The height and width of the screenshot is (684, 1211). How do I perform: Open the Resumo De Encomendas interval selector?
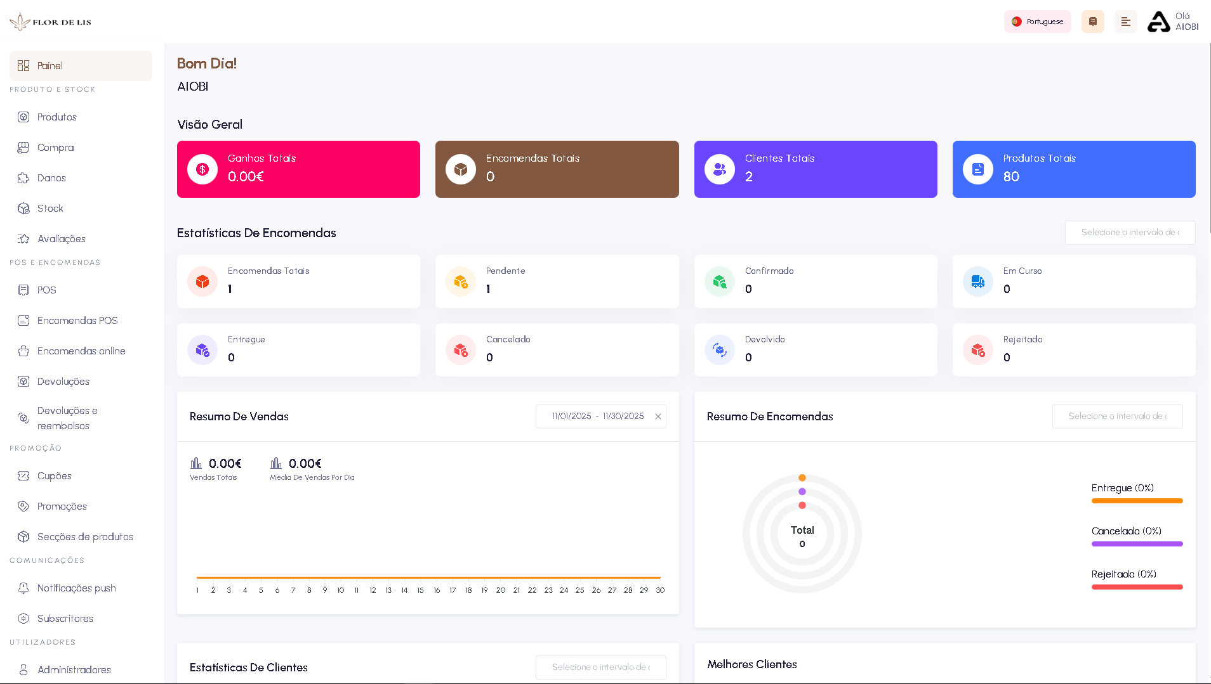tap(1117, 416)
